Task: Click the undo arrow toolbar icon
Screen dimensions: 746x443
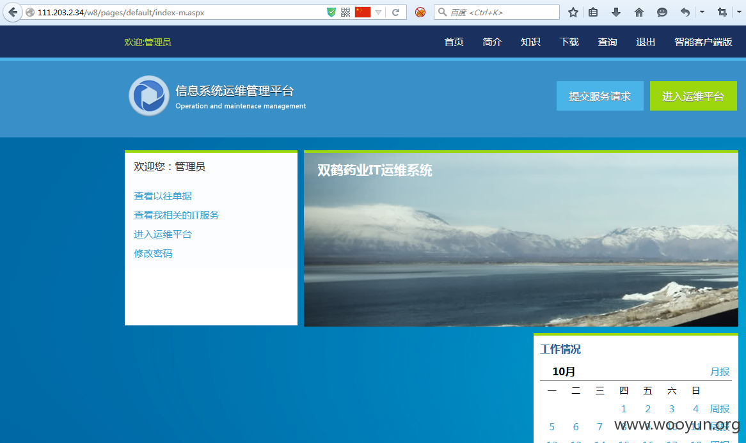Action: click(x=685, y=12)
